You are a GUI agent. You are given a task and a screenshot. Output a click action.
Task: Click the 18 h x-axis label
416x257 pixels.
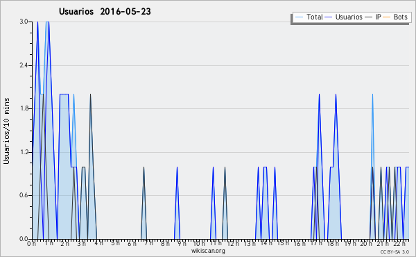[x=333, y=243]
